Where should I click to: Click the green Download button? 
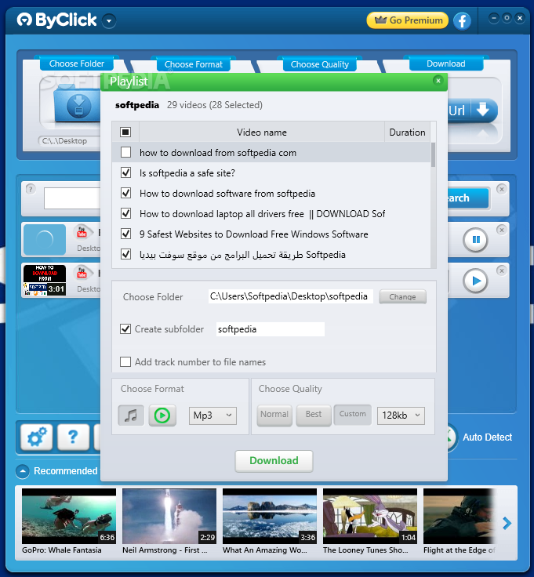(274, 461)
